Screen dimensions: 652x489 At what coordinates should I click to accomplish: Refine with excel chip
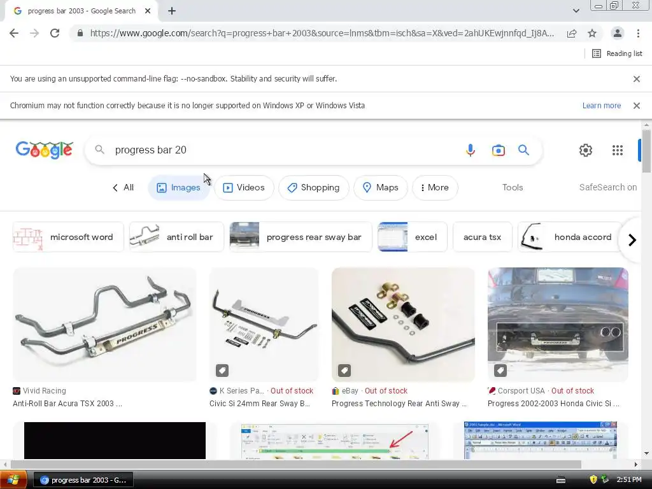413,237
